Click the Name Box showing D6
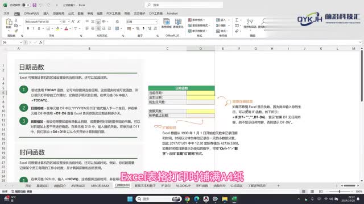The width and height of the screenshot is (364, 204). click(12, 42)
